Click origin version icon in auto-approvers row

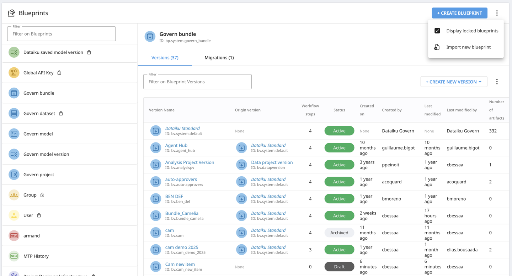click(241, 182)
